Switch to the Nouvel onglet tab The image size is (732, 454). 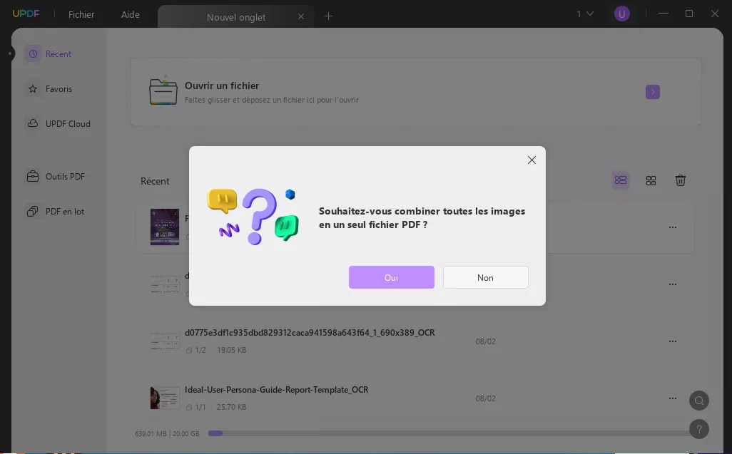(x=235, y=16)
